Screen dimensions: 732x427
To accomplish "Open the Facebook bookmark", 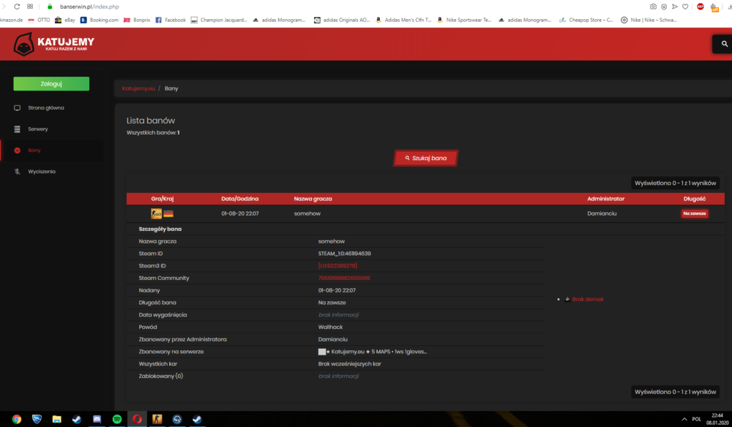I will 171,20.
